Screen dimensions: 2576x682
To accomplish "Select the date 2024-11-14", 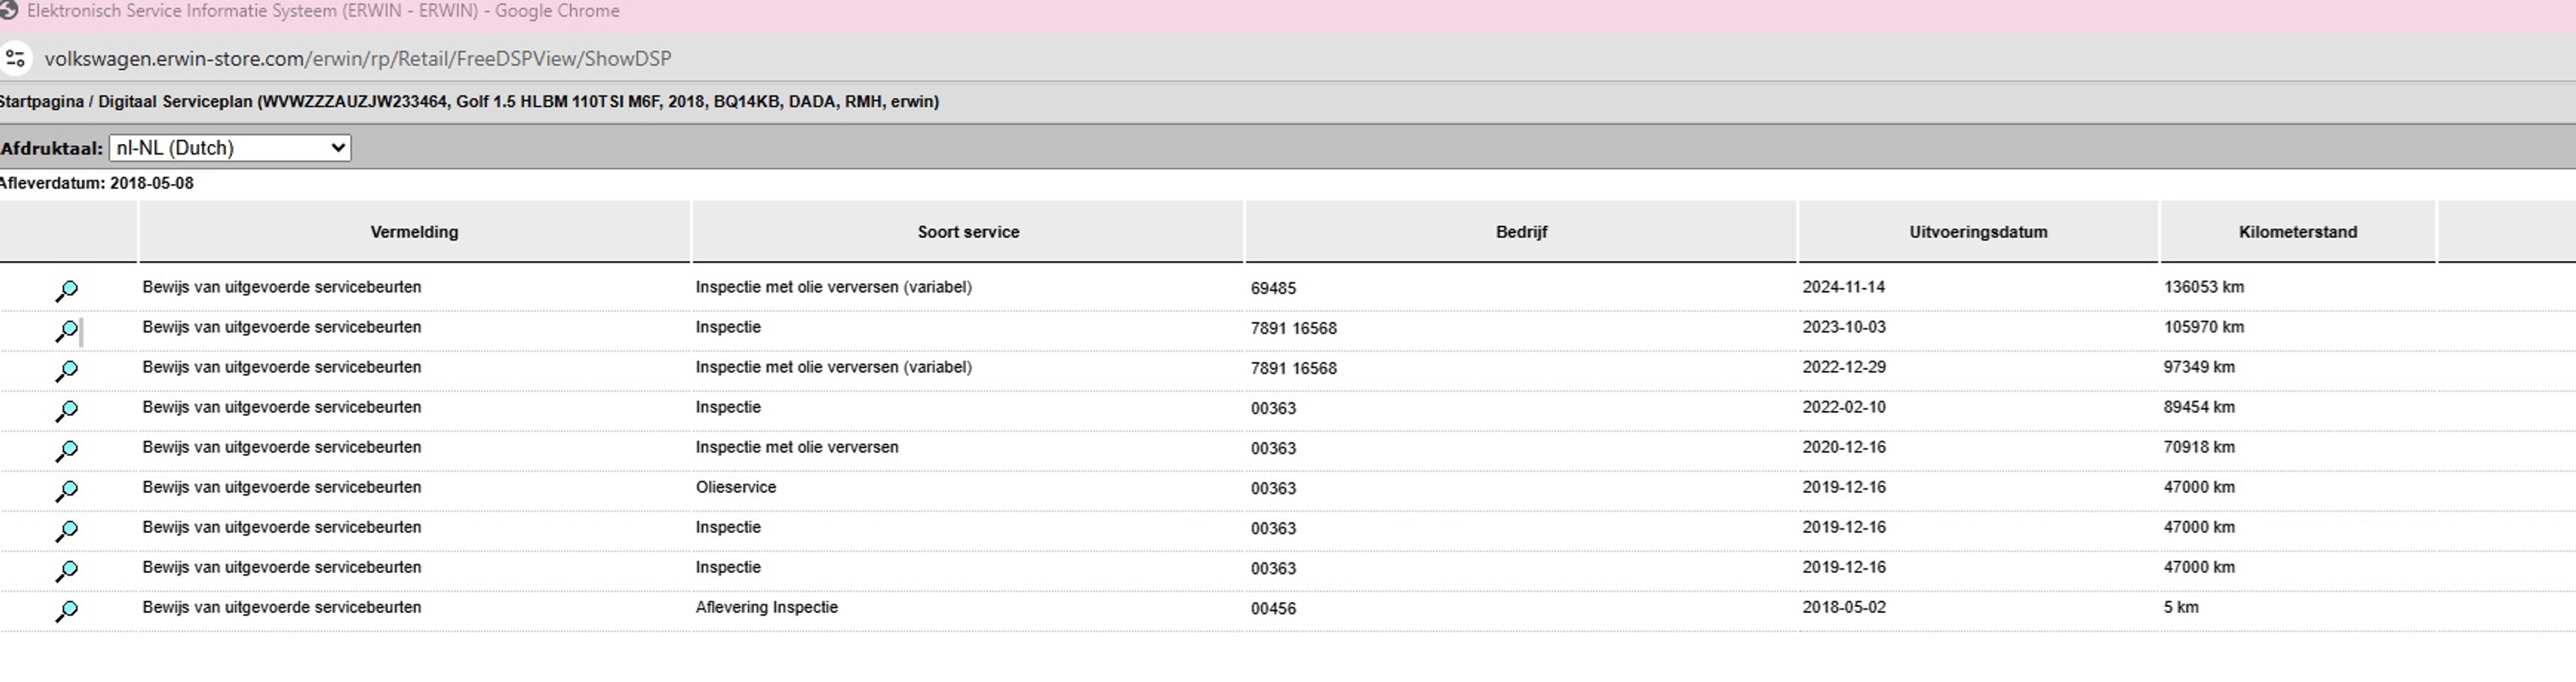I will click(1844, 287).
